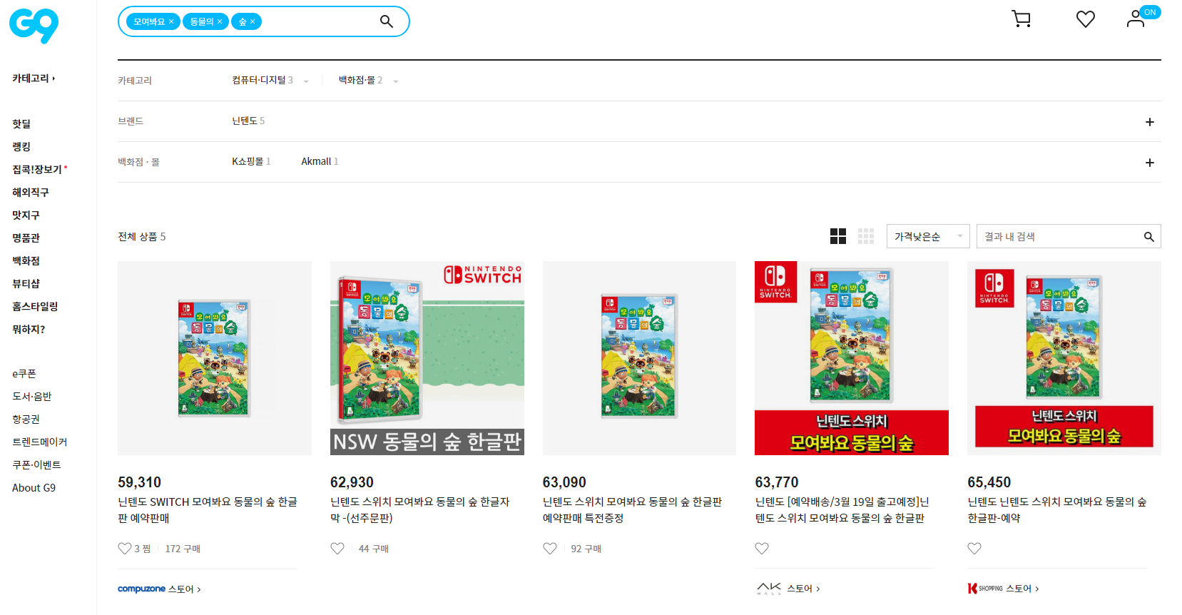Open 도서·음반 link
Viewport: 1182px width, 615px height.
tap(32, 397)
